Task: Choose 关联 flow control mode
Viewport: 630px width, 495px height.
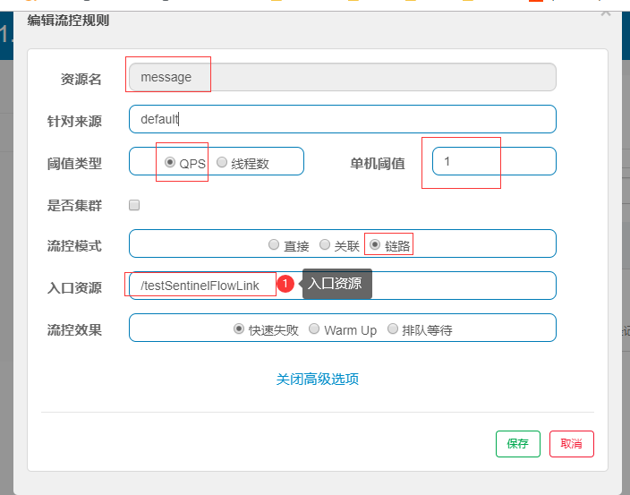Action: click(x=325, y=244)
